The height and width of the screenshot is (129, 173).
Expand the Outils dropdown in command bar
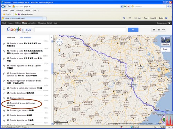161,18
